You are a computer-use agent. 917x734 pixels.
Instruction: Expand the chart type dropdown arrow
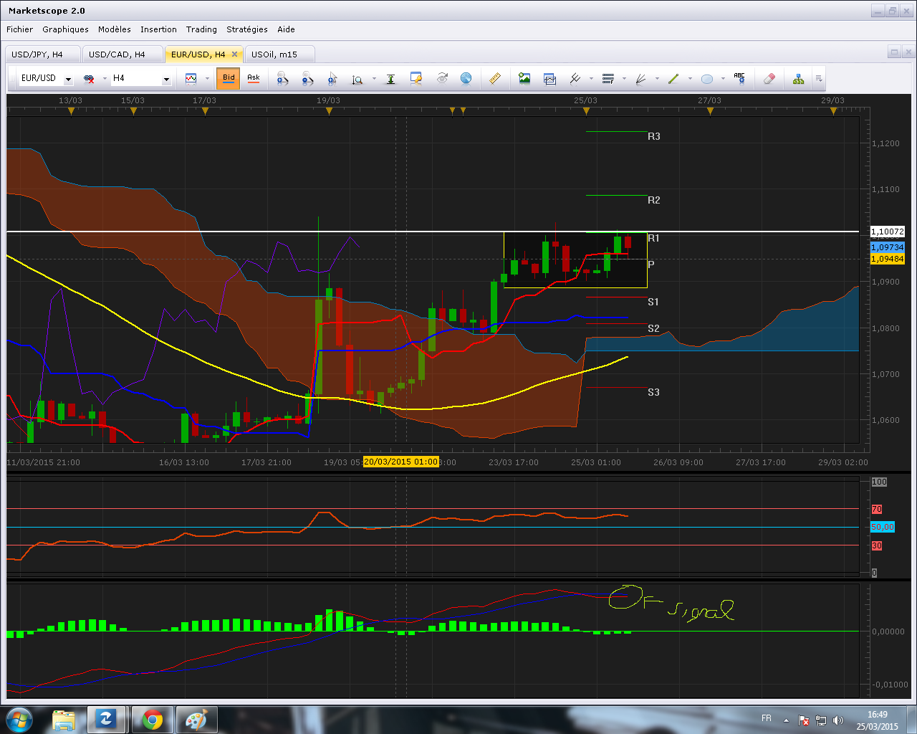(x=207, y=79)
